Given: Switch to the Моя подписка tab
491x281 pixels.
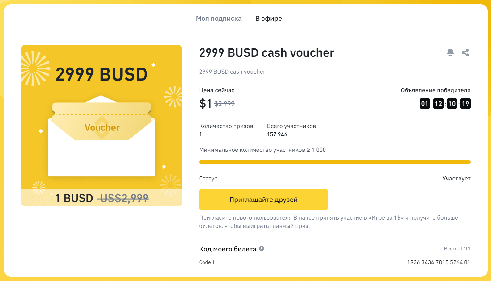Looking at the screenshot, I should (x=219, y=19).
